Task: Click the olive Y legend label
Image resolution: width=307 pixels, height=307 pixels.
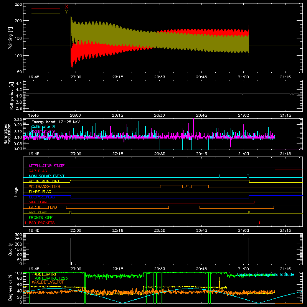Action: (x=66, y=12)
